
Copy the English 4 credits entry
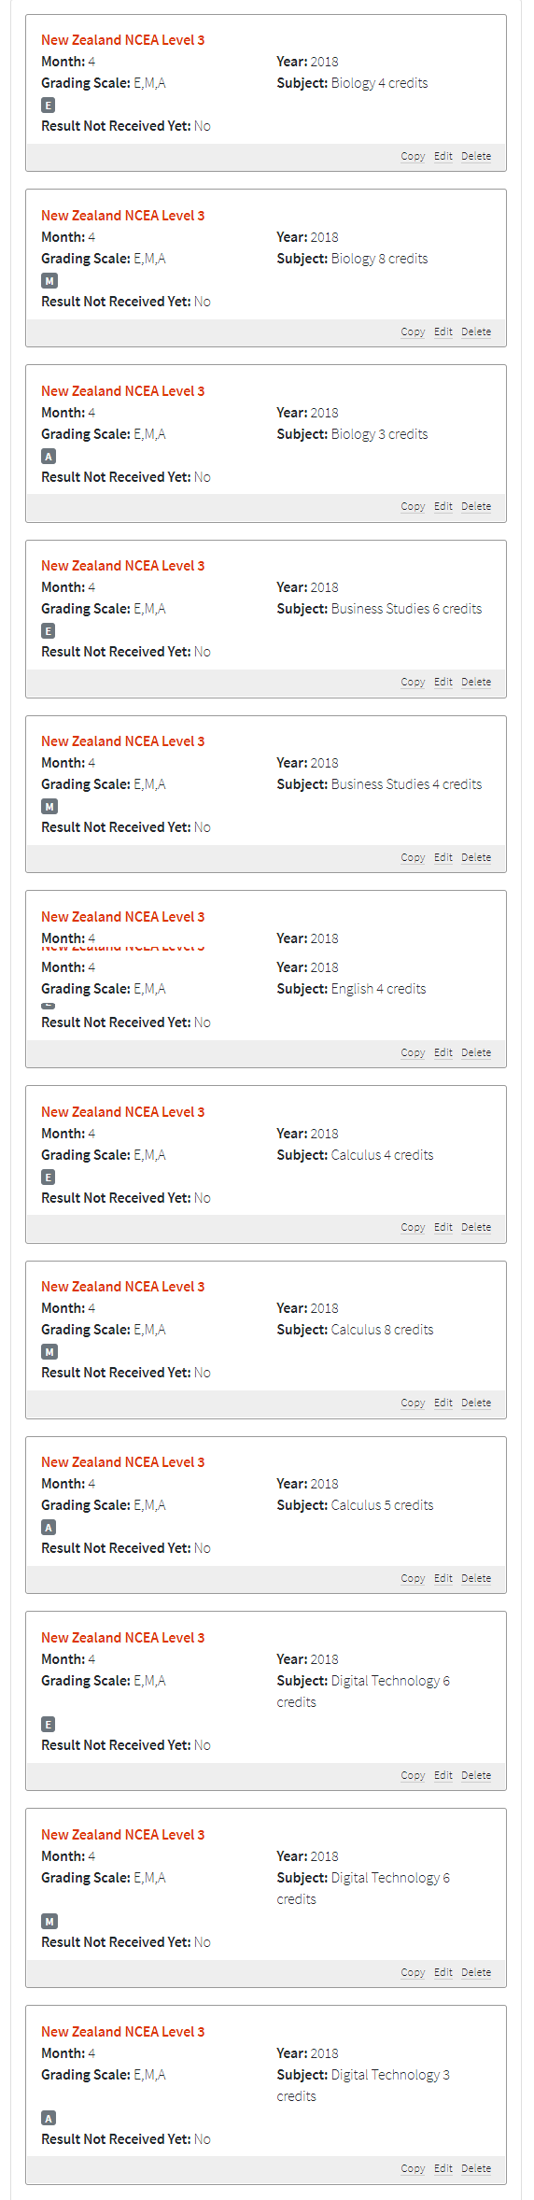[x=413, y=1052]
